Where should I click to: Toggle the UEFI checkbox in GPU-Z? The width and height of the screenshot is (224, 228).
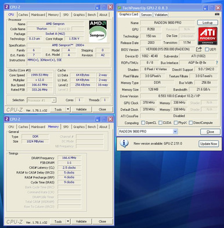pos(207,49)
